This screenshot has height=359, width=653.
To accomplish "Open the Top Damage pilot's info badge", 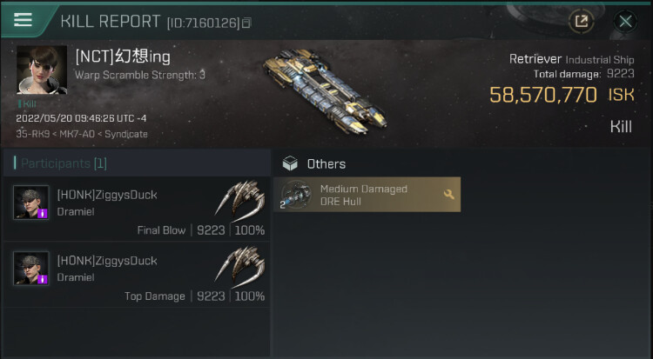I will 42,280.
